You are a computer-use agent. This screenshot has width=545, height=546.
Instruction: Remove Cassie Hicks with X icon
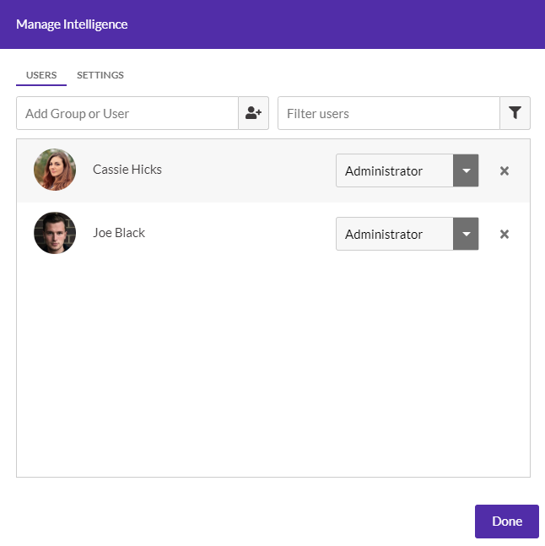[505, 171]
